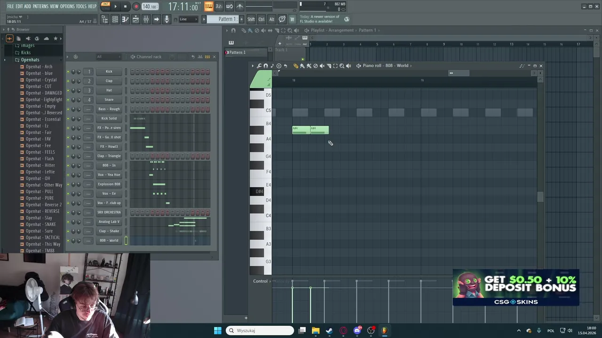
Task: Toggle Pat/Song mode switch
Action: [105, 6]
